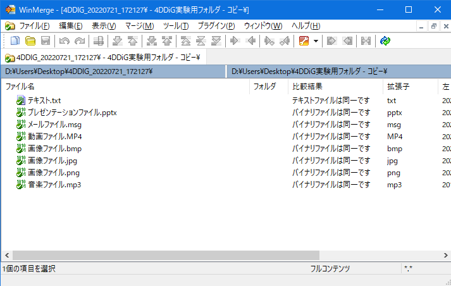Sort by the フォルダ column header

click(x=269, y=87)
